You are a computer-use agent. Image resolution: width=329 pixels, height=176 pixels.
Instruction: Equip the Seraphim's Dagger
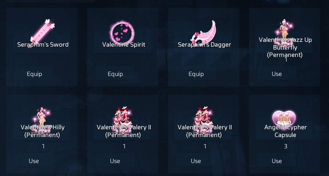point(196,74)
